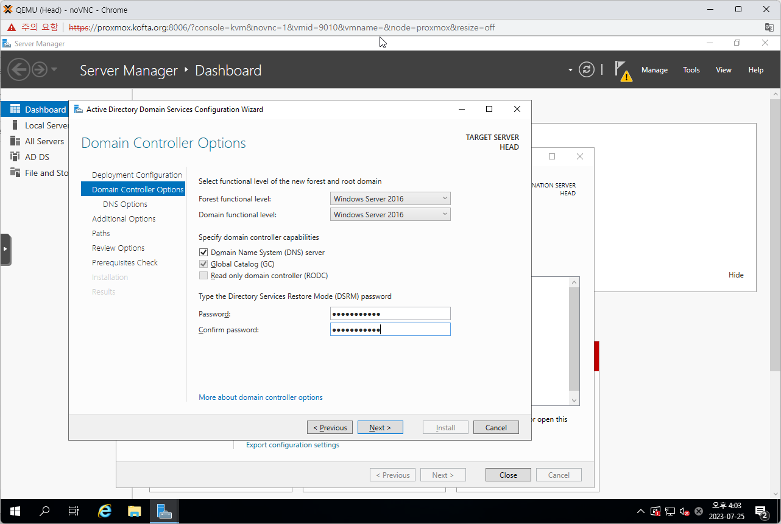781x524 pixels.
Task: Check Read only domain controller (RODC) box
Action: 203,276
